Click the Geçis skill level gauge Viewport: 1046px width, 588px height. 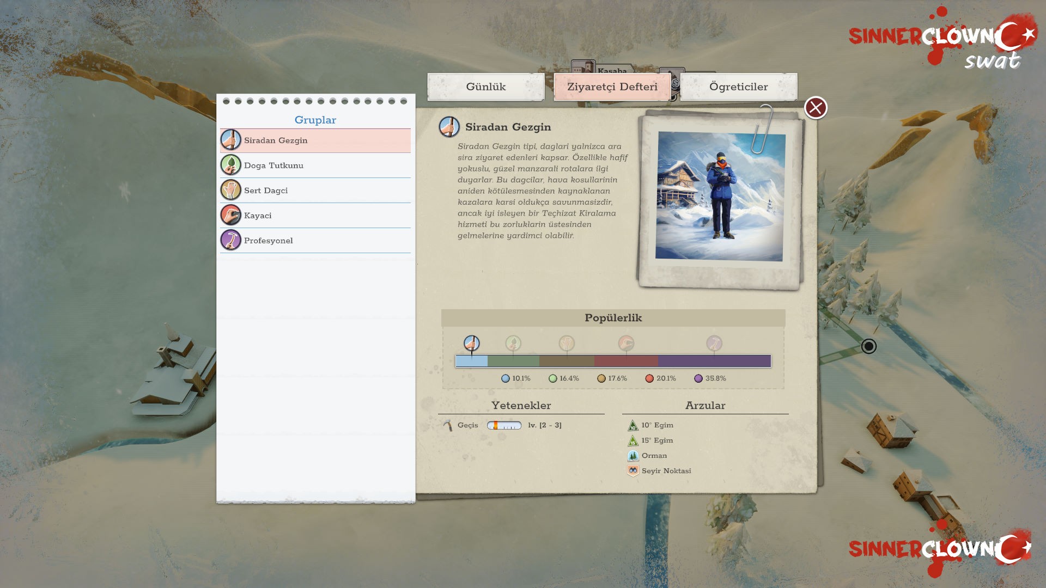[504, 425]
